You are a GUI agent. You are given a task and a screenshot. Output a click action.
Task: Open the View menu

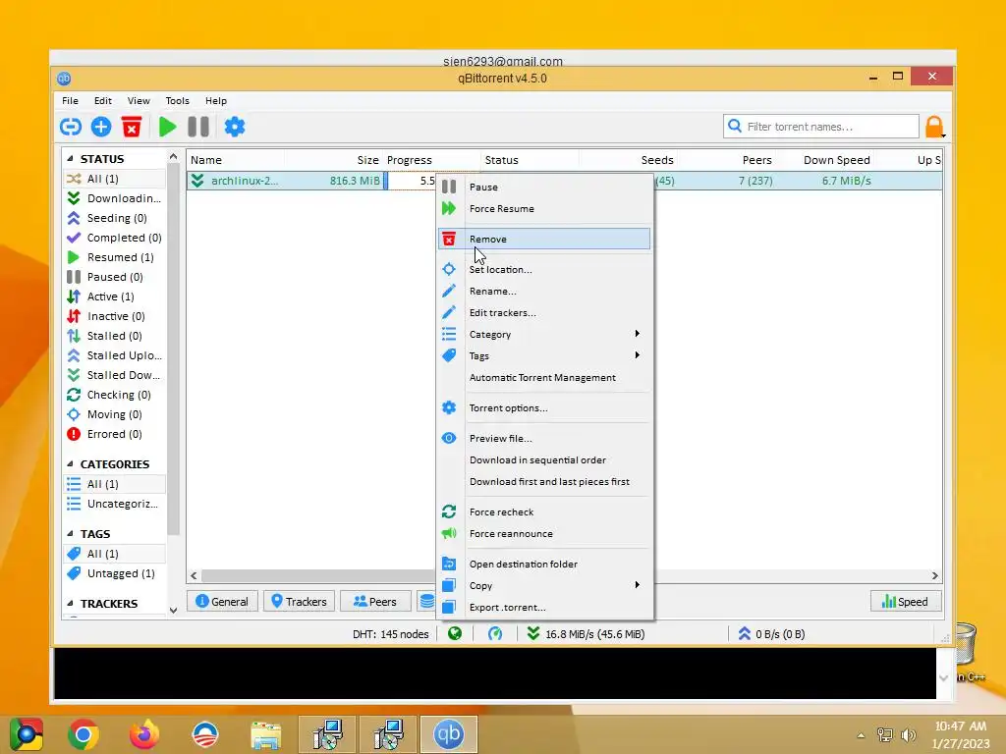pyautogui.click(x=139, y=101)
